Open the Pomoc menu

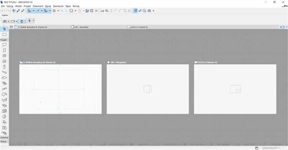76,6
